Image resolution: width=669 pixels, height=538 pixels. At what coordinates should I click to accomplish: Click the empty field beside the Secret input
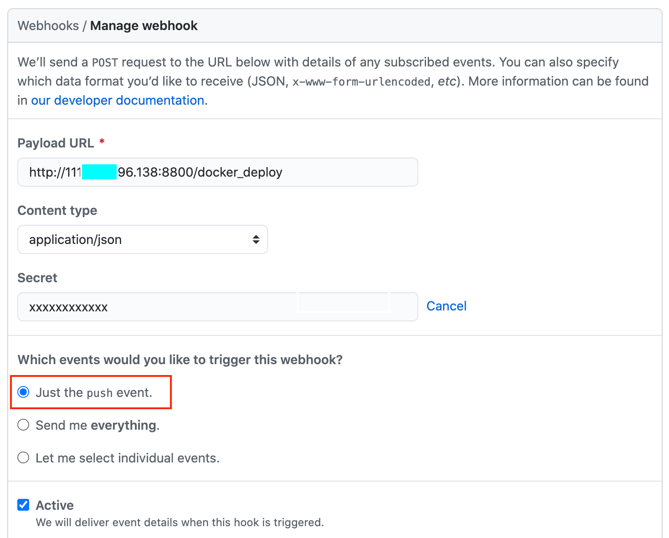pos(343,302)
